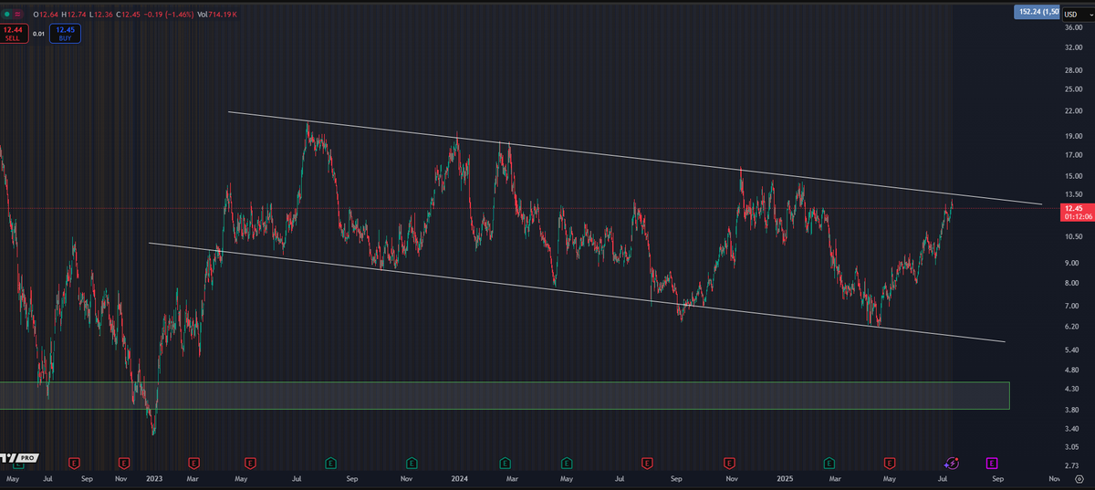The width and height of the screenshot is (1095, 490).
Task: Click the purple lightning event icon near Jul 2025
Action: coord(952,464)
